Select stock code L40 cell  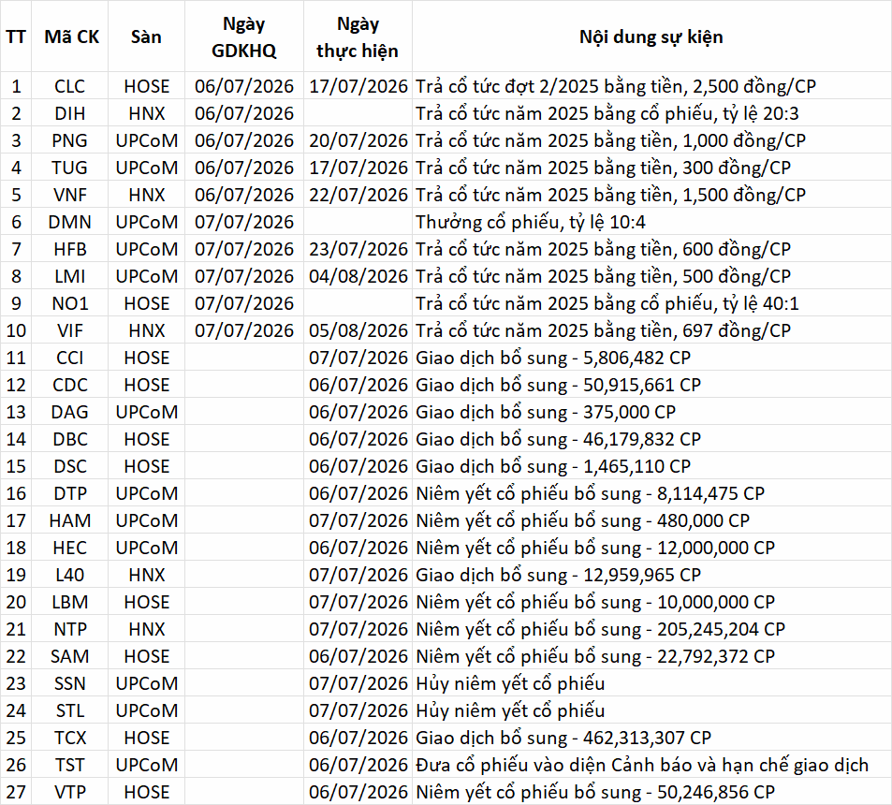coord(70,575)
